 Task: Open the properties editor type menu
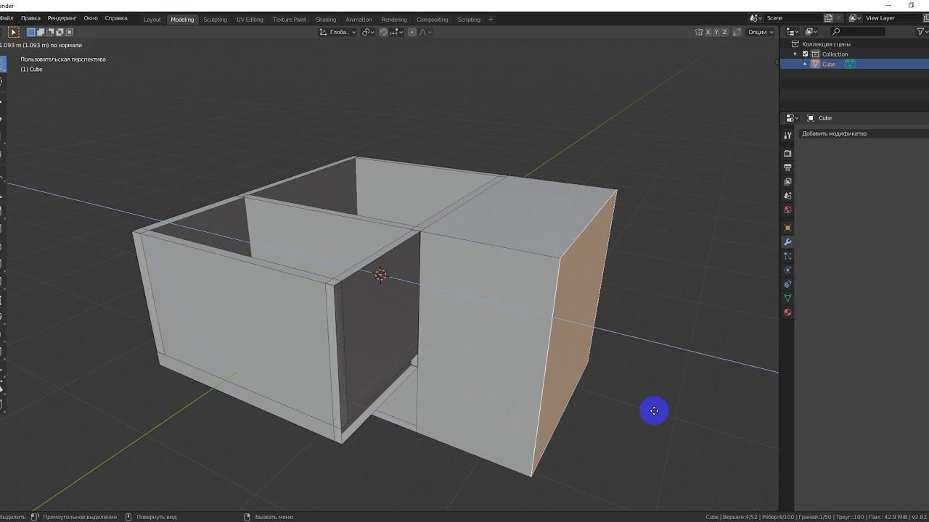(x=792, y=118)
